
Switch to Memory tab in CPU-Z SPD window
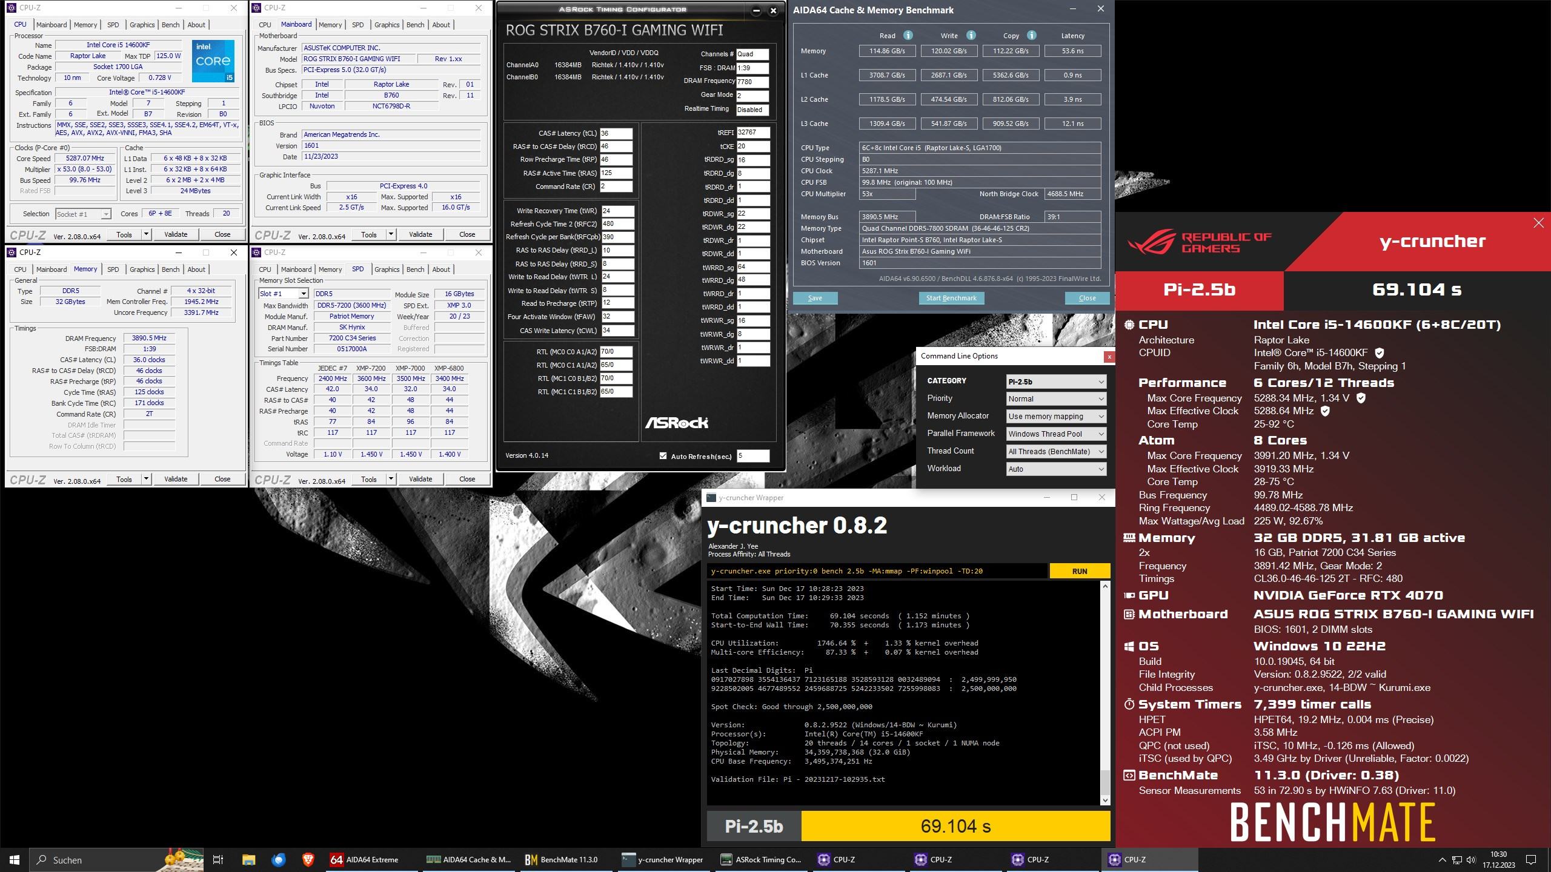pyautogui.click(x=330, y=269)
